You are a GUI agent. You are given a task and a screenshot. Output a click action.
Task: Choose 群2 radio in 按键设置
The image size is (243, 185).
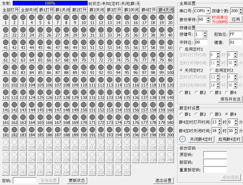tap(196, 92)
